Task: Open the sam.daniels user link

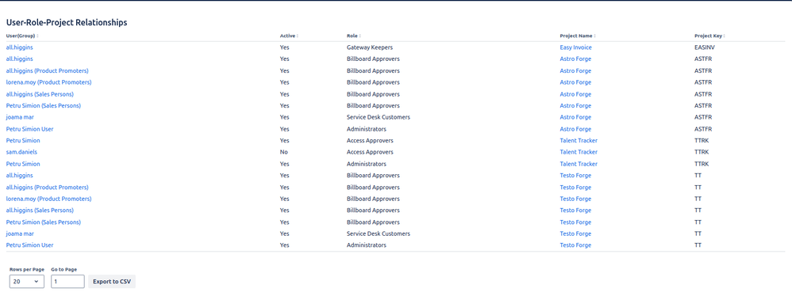Action: click(21, 152)
